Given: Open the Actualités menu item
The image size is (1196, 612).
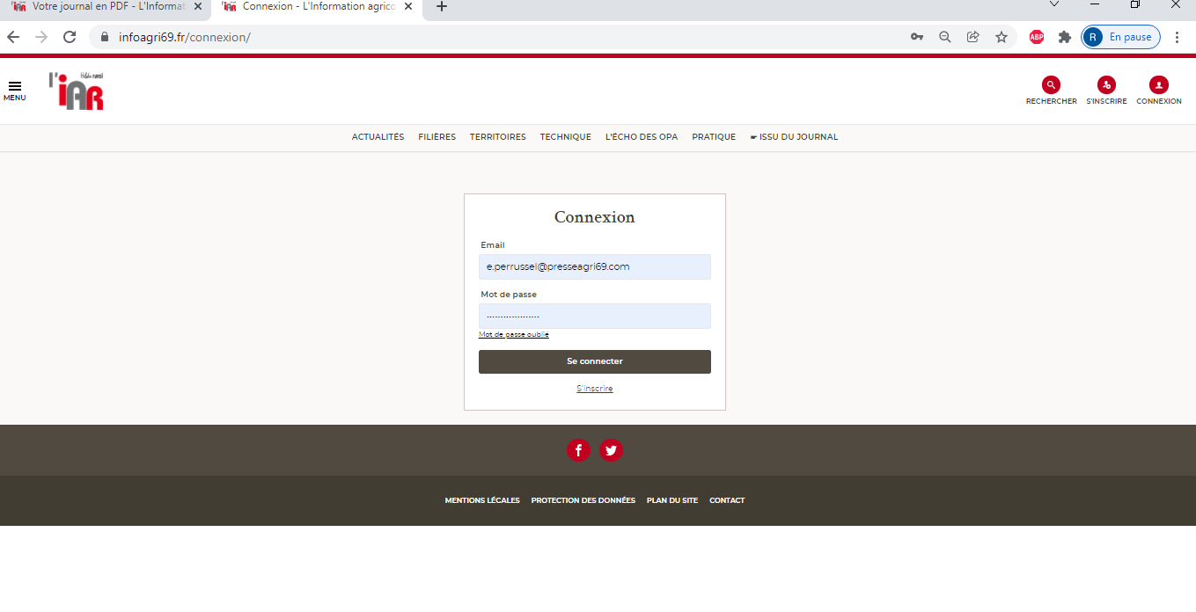Looking at the screenshot, I should coord(378,137).
